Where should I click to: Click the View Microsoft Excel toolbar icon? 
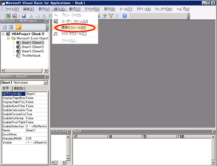point(8,16)
